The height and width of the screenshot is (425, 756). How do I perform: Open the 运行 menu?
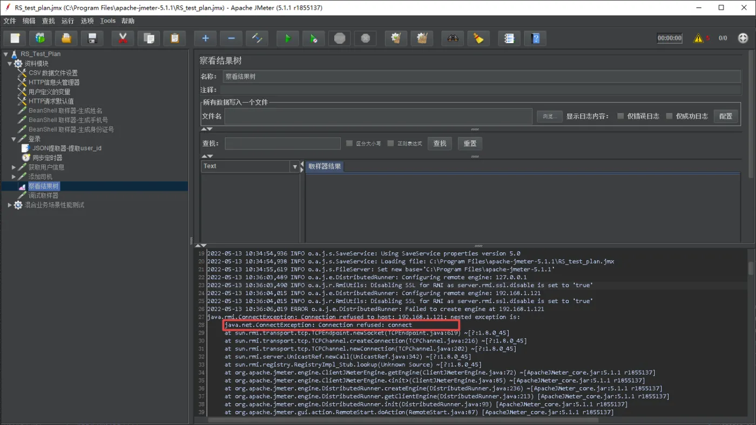click(x=67, y=21)
